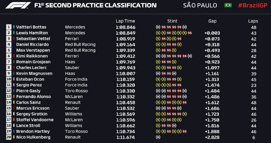This screenshot has width=271, height=143.
Task: Click the first soft tyre in Verstappen's stint
Action: [x=158, y=50]
